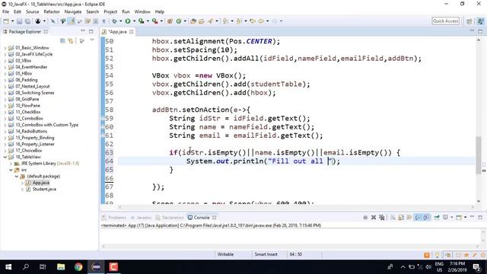Click the New Java Class icon
Viewport: 487px width, 274px height.
click(179, 21)
